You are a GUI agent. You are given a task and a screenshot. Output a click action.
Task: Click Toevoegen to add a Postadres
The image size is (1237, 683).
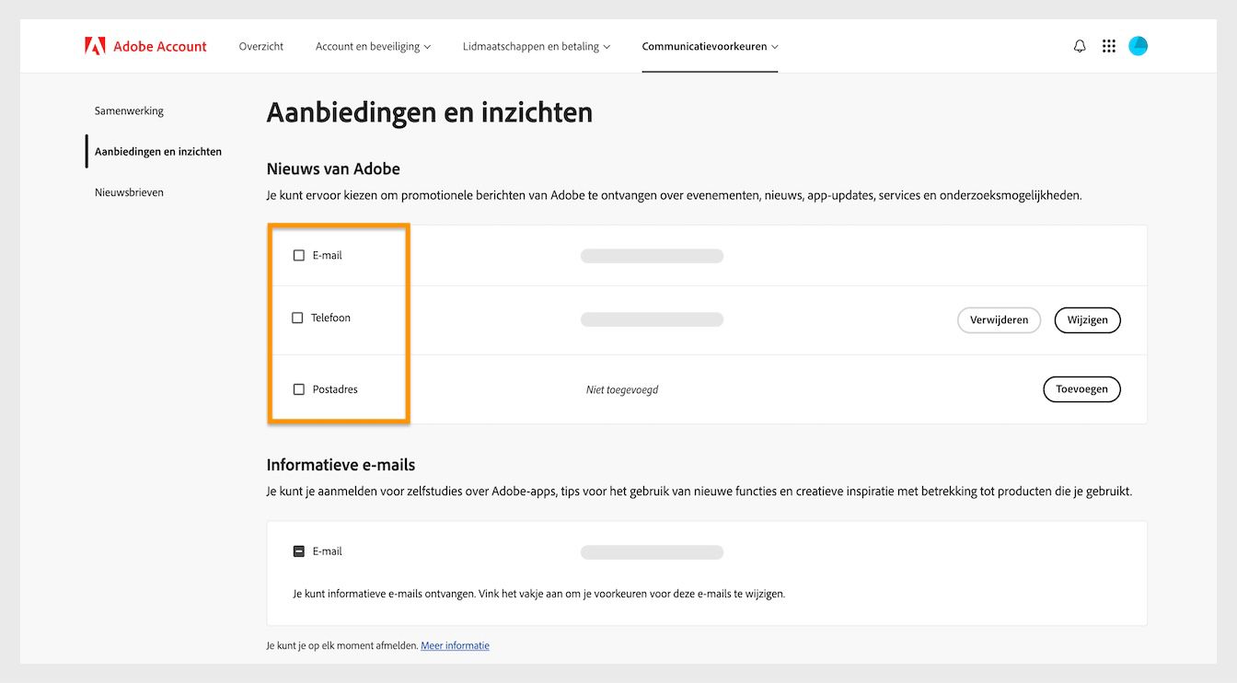(1081, 388)
